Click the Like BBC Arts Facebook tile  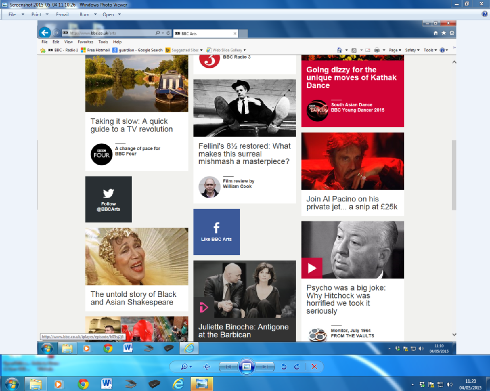point(217,232)
